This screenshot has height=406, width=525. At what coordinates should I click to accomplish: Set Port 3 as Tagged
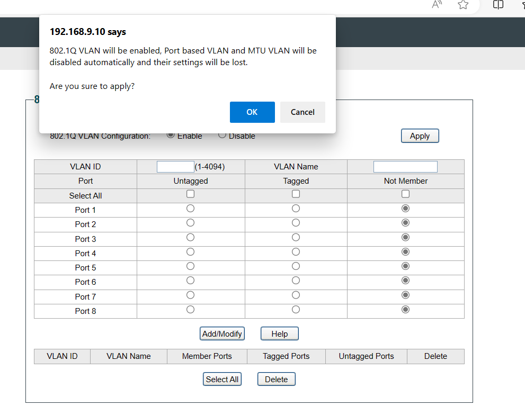pos(296,237)
